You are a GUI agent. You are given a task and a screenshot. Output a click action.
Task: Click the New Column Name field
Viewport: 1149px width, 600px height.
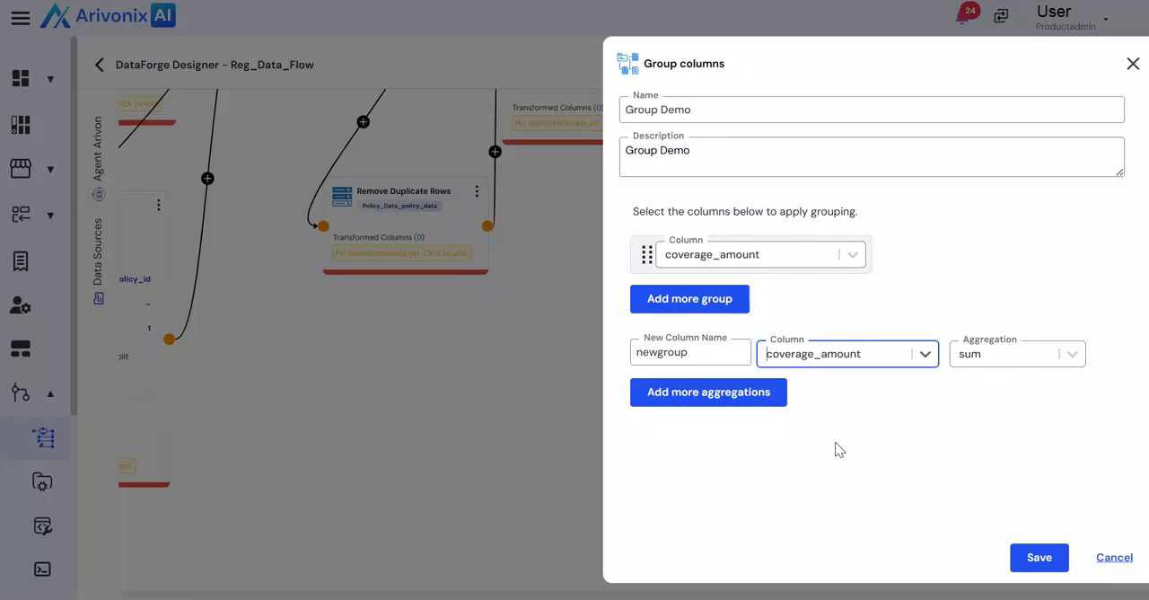[x=689, y=353]
